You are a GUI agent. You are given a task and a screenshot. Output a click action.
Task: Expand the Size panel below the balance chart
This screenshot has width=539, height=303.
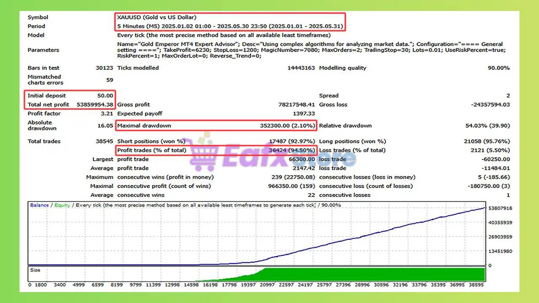point(36,270)
